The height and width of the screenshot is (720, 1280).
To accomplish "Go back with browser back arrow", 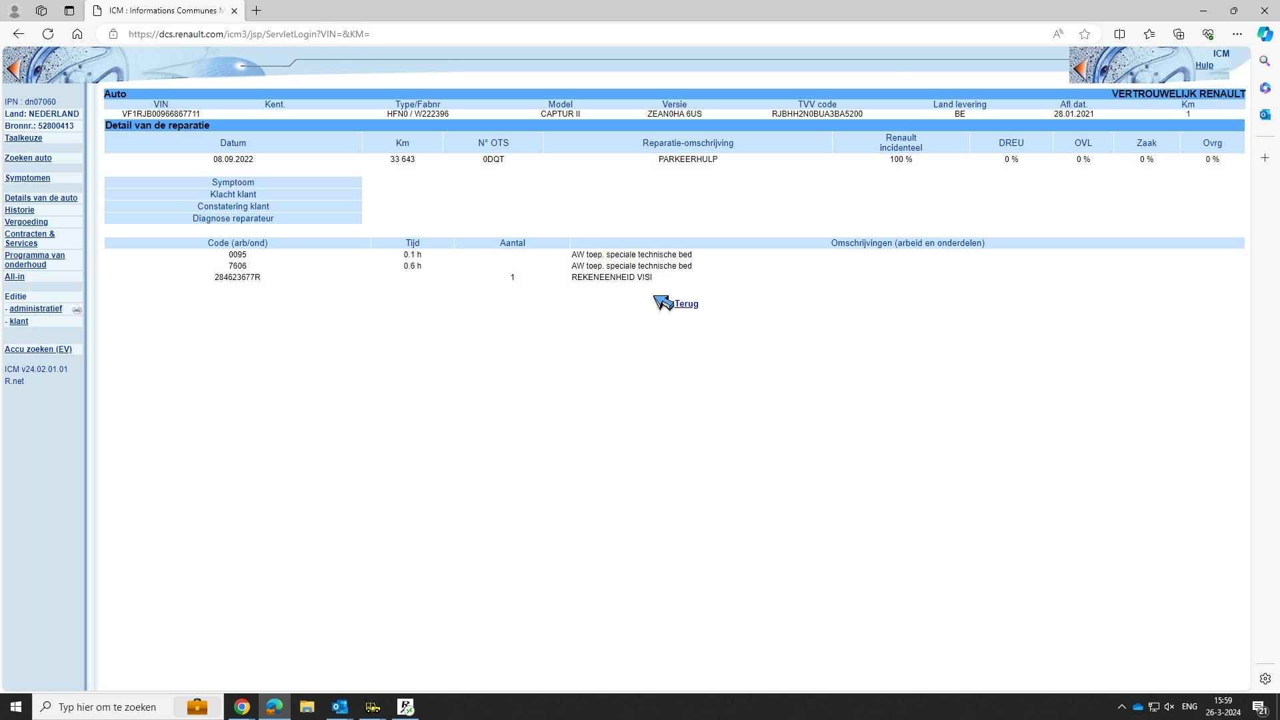I will pyautogui.click(x=19, y=34).
